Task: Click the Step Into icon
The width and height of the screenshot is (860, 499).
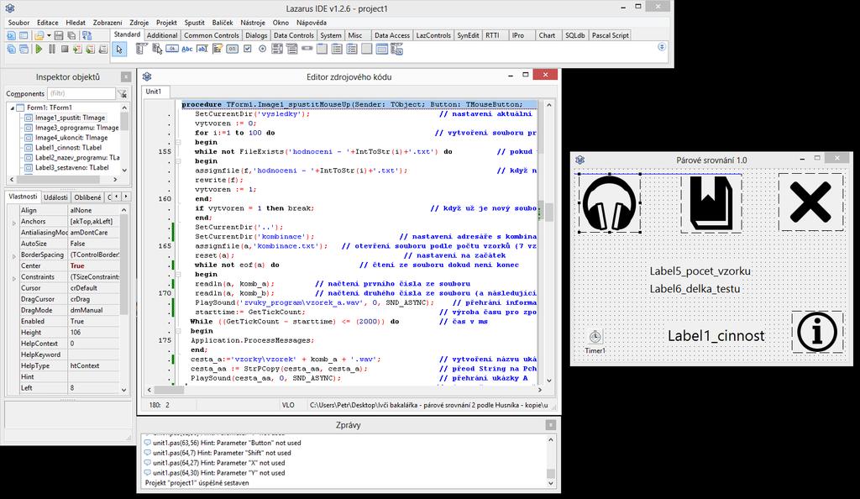Action: [x=77, y=49]
